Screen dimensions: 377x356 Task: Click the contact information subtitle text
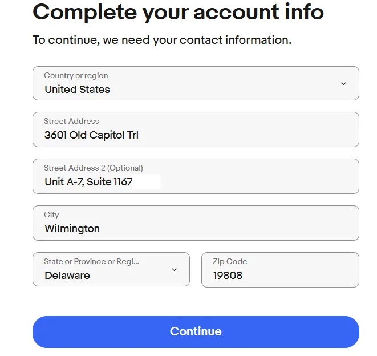pos(162,40)
